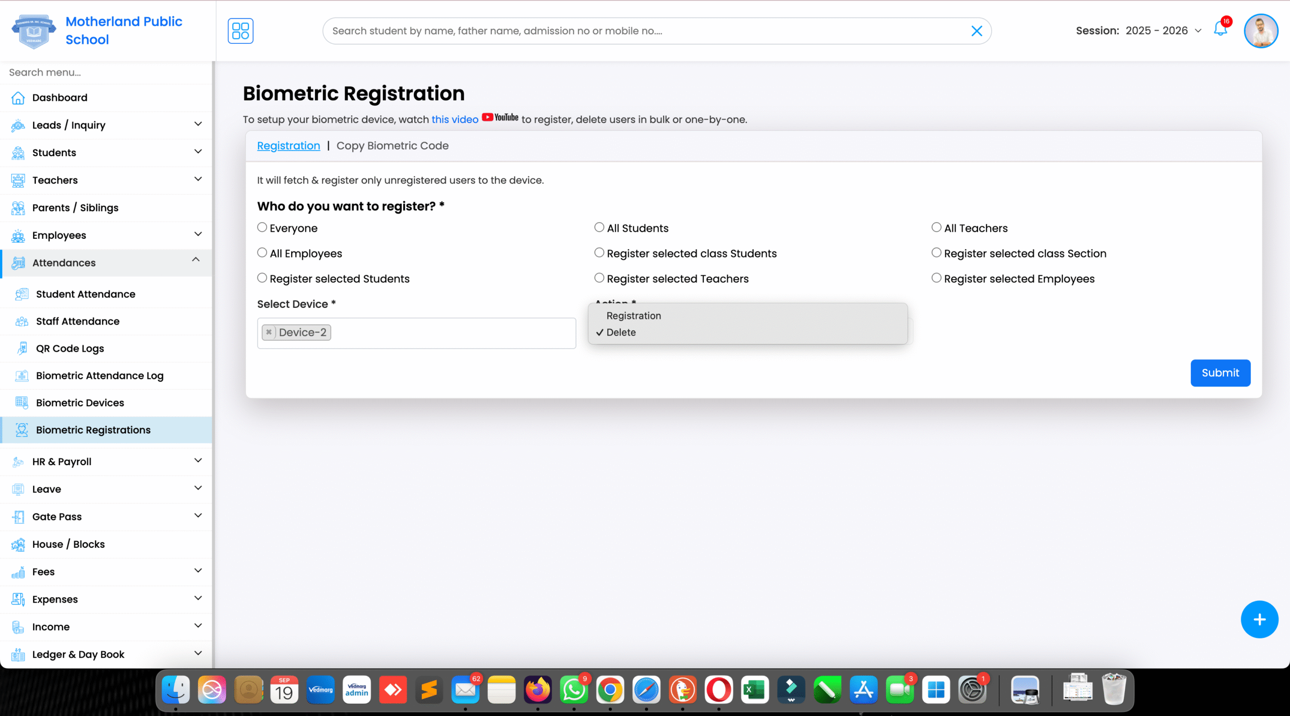Launch Google Chrome from the dock
This screenshot has height=716, width=1290.
pos(610,690)
